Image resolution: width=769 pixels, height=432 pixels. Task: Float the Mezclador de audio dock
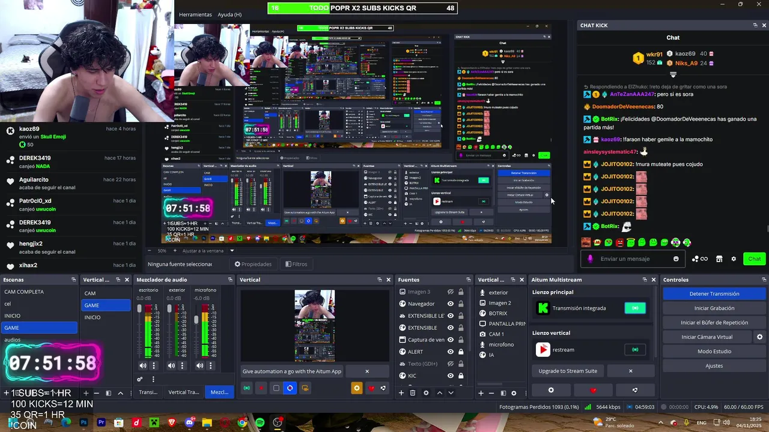229,280
